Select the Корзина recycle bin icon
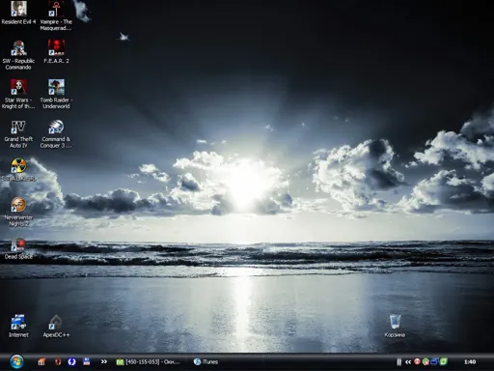Screen dimensions: 494x371 tap(395, 326)
